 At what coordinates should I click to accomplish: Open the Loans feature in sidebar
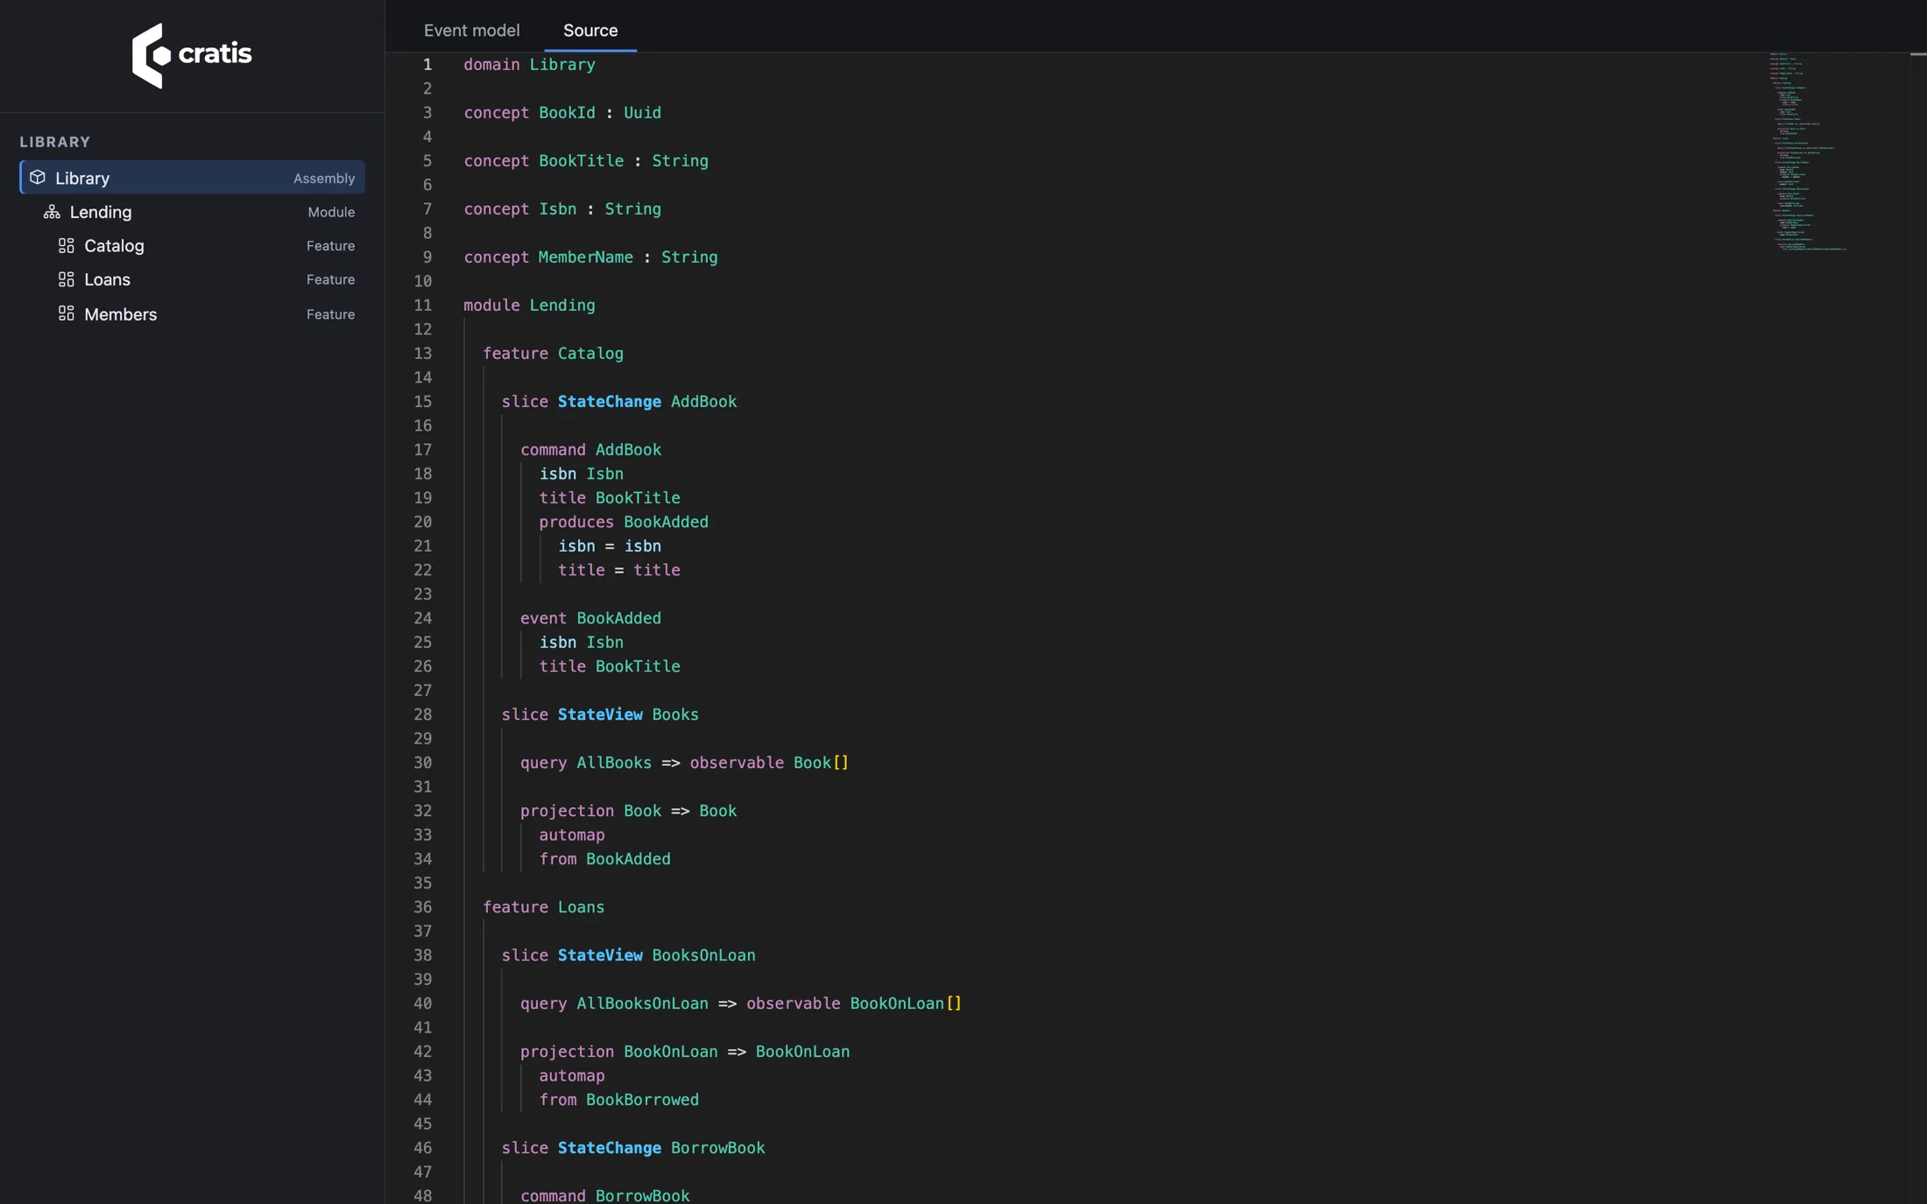tap(193, 279)
